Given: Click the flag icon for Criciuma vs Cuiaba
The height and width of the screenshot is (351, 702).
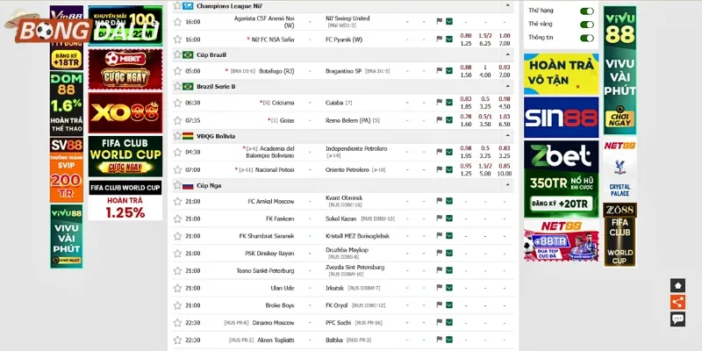Looking at the screenshot, I should click(x=438, y=103).
